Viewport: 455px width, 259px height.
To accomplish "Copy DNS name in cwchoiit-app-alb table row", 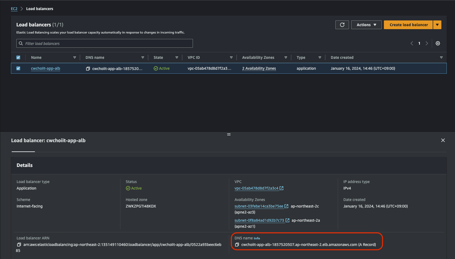I will tap(88, 69).
